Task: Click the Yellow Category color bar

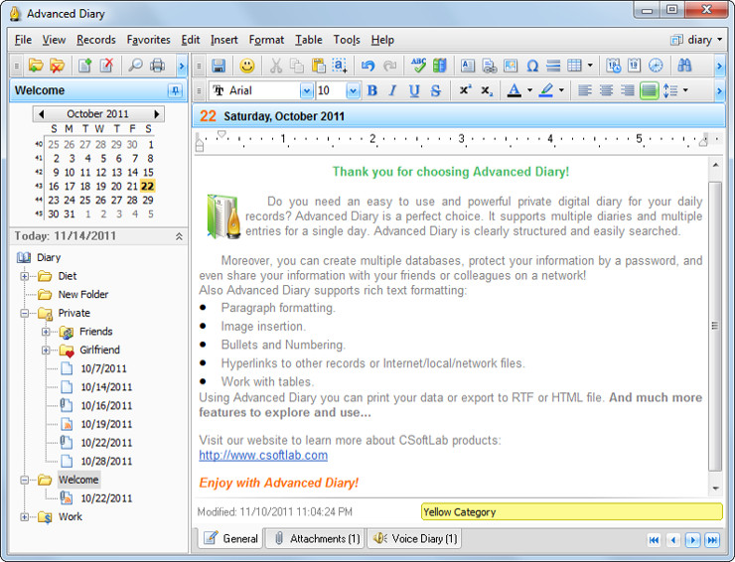Action: (x=571, y=511)
